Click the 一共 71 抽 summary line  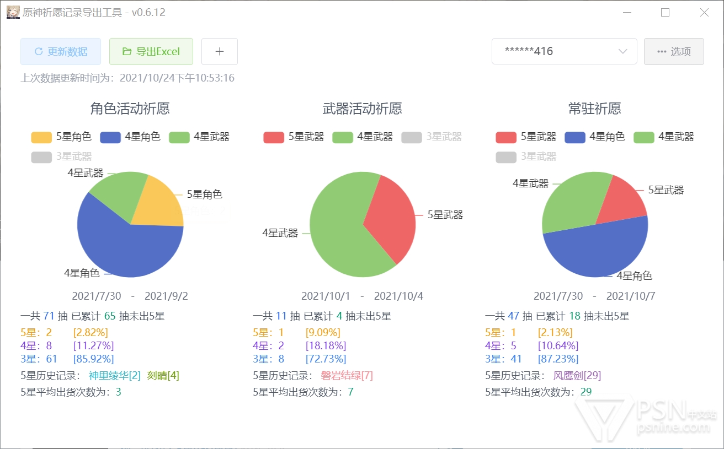(x=93, y=316)
